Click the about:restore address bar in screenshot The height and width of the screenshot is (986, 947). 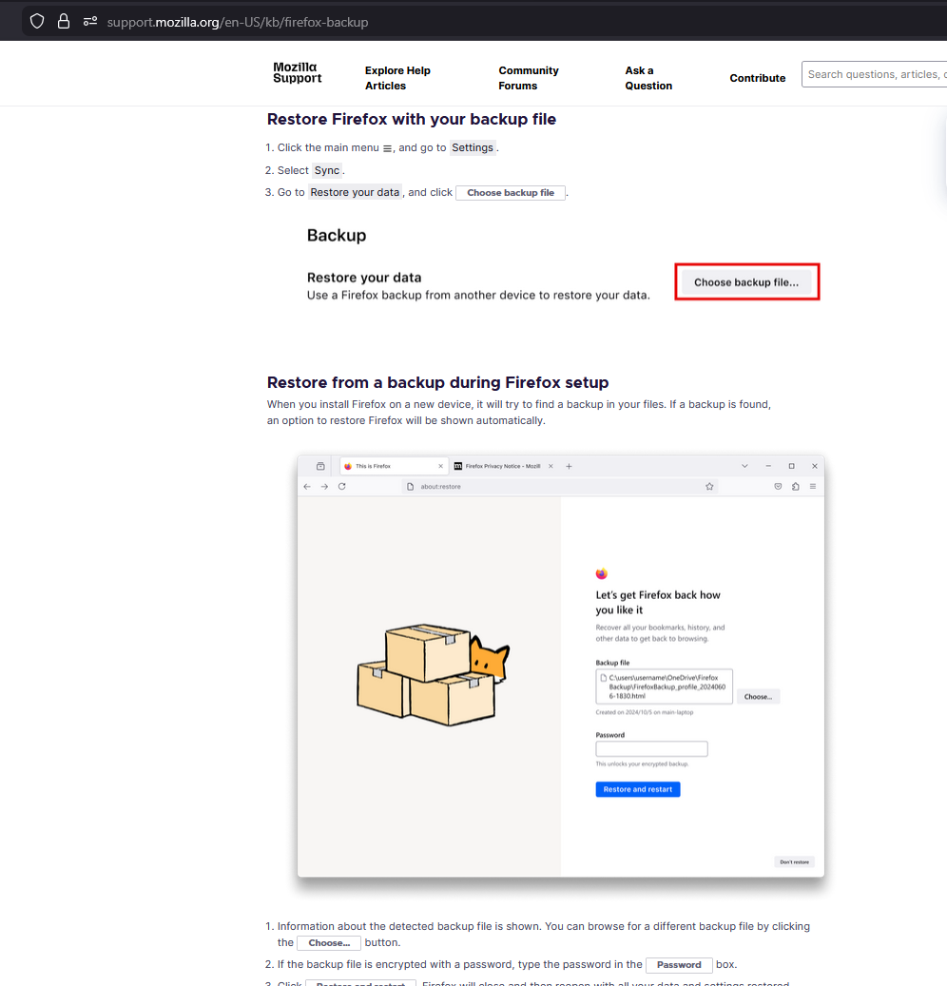tap(560, 487)
